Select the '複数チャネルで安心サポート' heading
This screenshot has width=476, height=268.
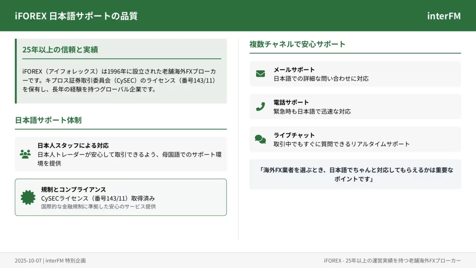click(297, 44)
